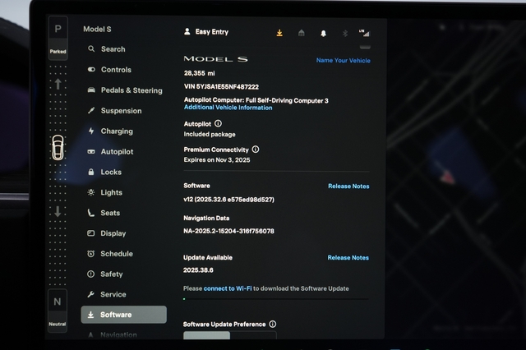Screen dimensions: 526x350
Task: Open the Controls menu item
Action: [109, 69]
